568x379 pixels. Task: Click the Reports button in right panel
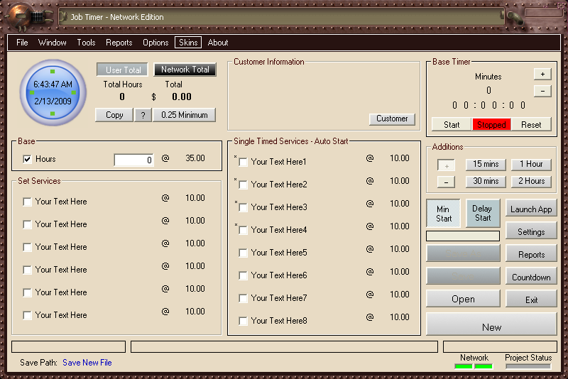pos(531,255)
